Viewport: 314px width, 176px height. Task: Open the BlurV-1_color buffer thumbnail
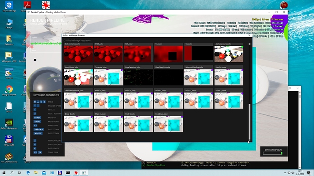coord(199,101)
